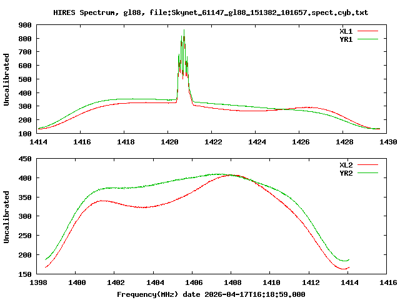Click the YR1 green legend line
Image resolution: width=400 pixels, height=300 pixels.
coord(367,39)
